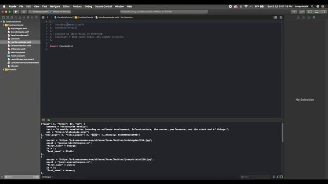Open Notification Center in the menu bar
The width and height of the screenshot is (328, 184).
pos(323,7)
